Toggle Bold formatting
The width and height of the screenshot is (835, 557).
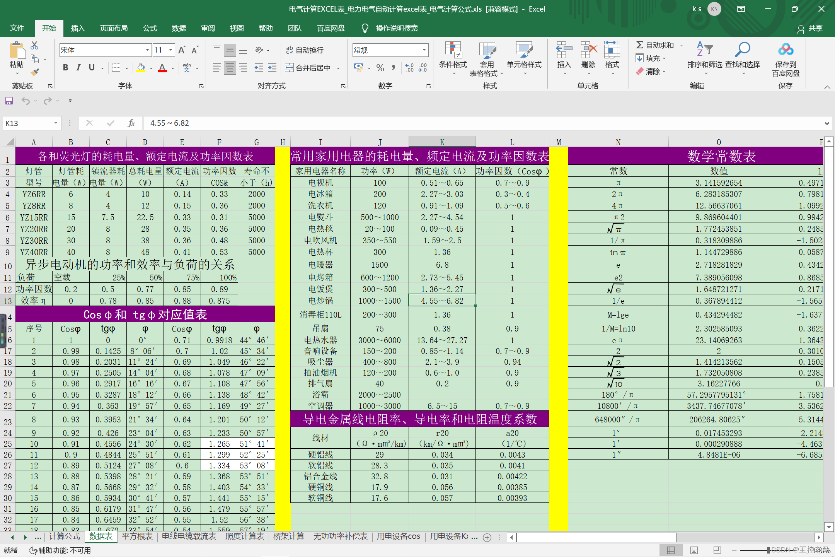click(66, 68)
